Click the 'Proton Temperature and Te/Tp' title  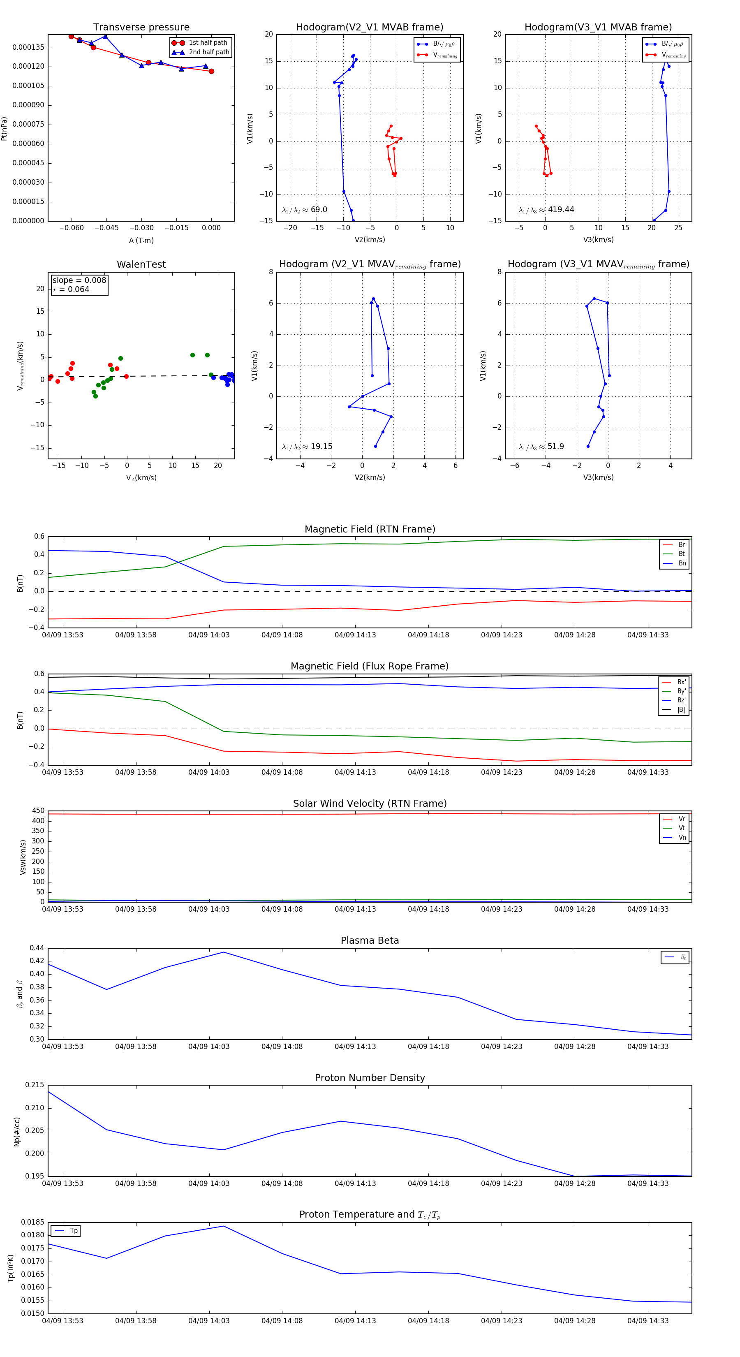click(370, 1215)
